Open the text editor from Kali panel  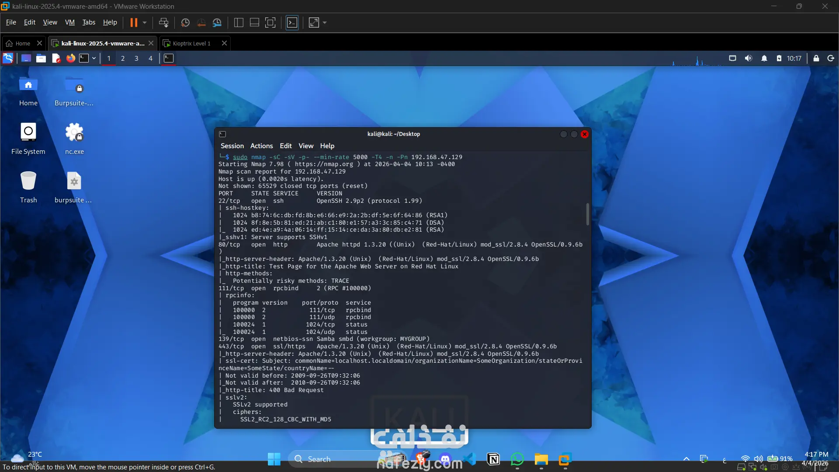click(56, 58)
